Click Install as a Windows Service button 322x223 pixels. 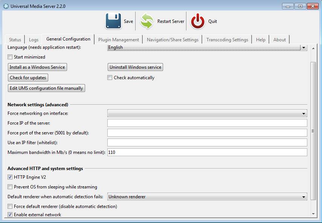tap(37, 67)
